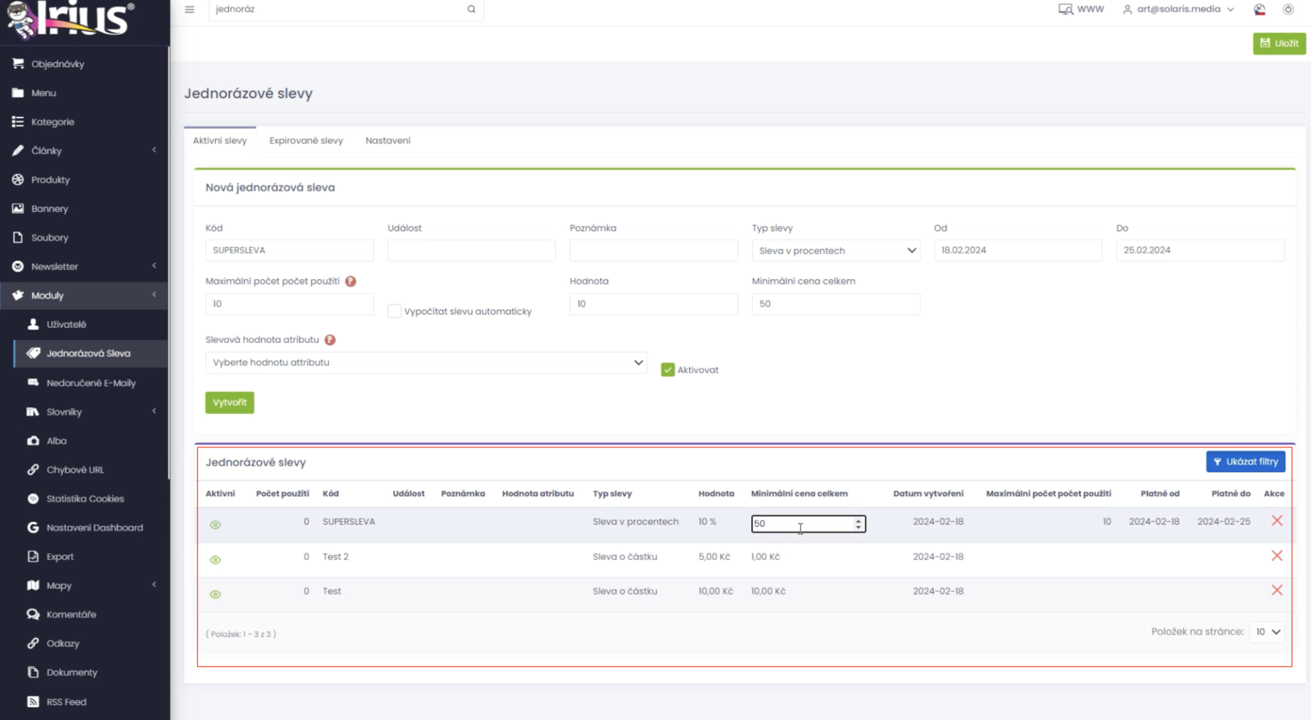Click the search magnifier icon

tap(471, 10)
